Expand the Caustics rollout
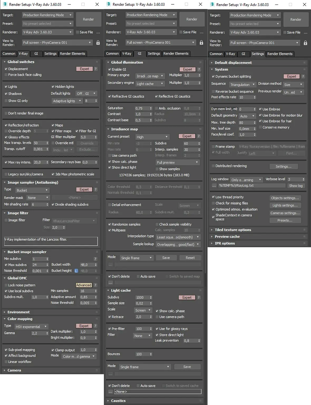311x405 pixels. click(118, 401)
